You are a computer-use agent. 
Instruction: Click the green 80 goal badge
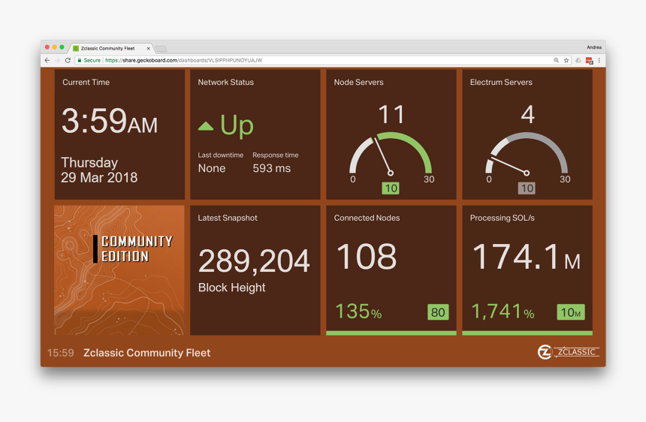pyautogui.click(x=438, y=312)
